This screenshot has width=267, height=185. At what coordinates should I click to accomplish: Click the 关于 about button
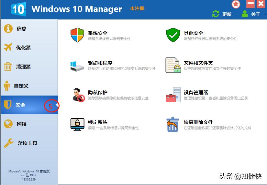pos(256,14)
